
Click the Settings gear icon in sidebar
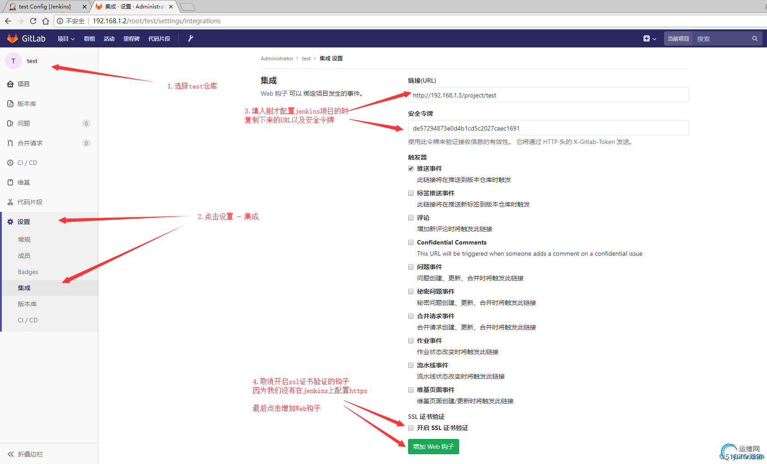pos(10,222)
